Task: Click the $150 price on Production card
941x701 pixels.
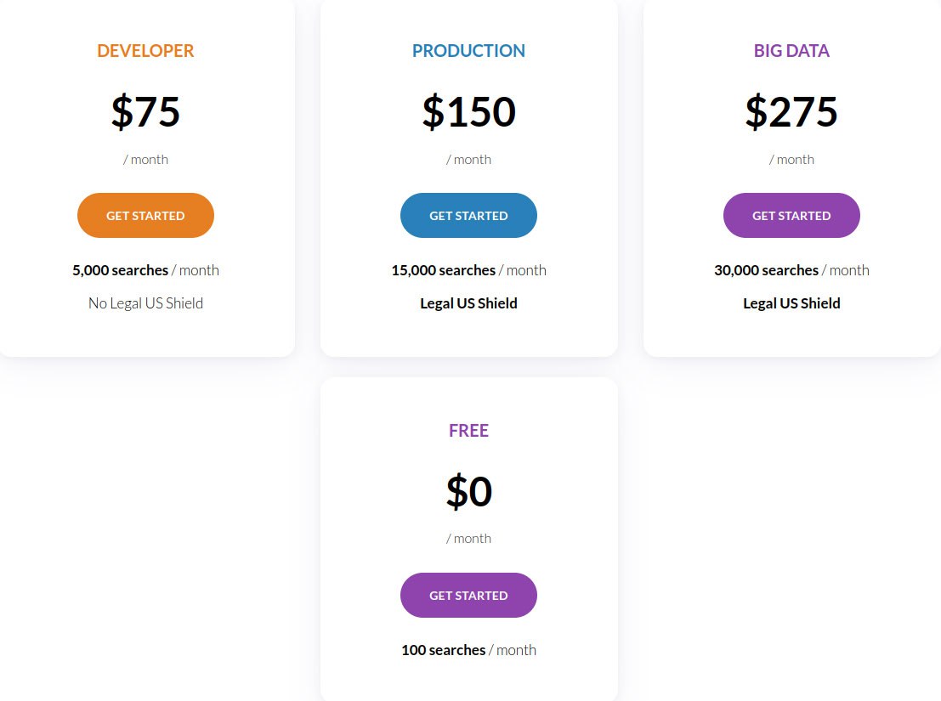Action: click(x=468, y=112)
